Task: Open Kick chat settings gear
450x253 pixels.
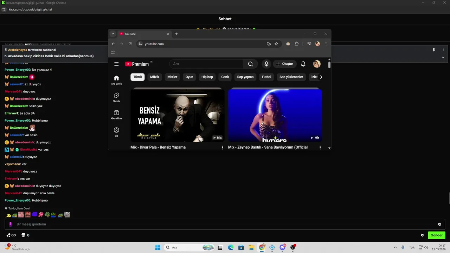Action: 422,235
